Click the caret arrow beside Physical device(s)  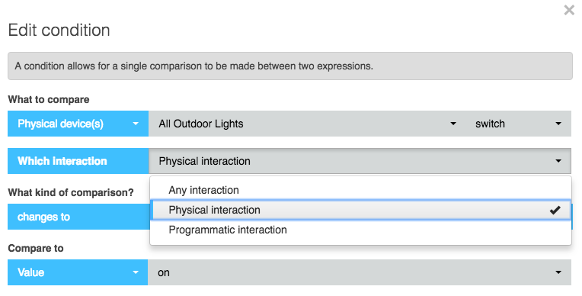pos(136,124)
